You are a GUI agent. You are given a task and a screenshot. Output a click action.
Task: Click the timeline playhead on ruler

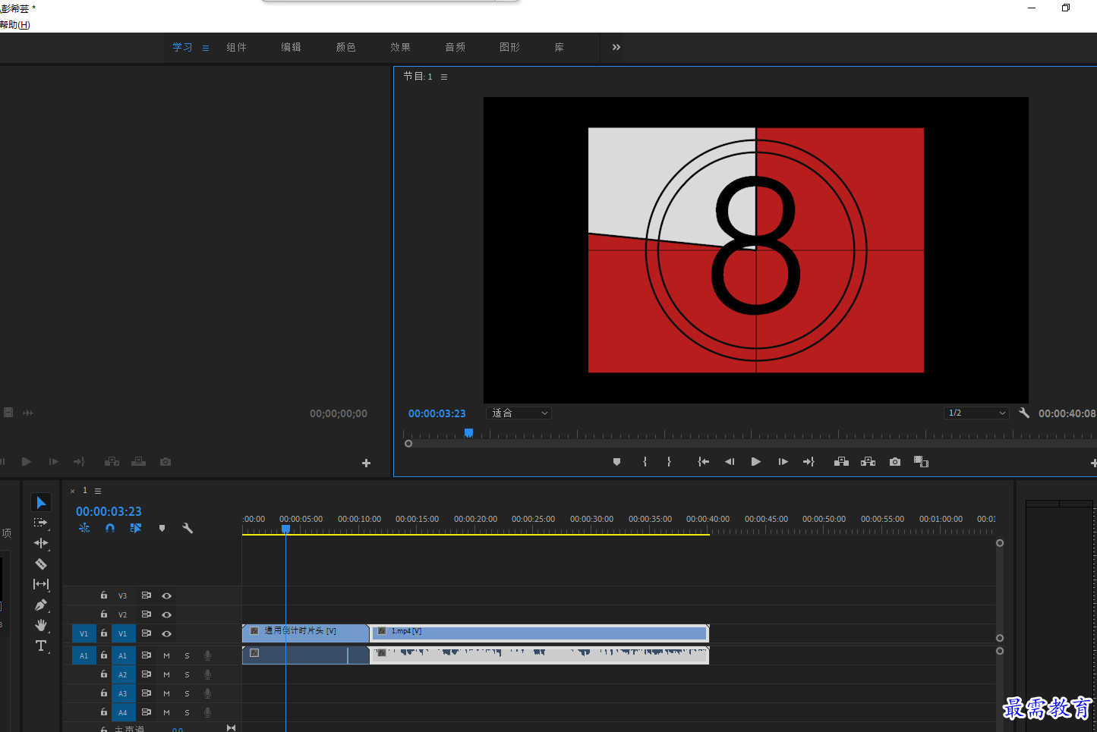pos(285,529)
